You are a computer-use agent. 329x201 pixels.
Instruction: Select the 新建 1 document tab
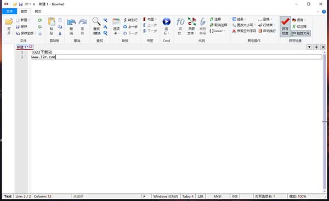pyautogui.click(x=24, y=47)
